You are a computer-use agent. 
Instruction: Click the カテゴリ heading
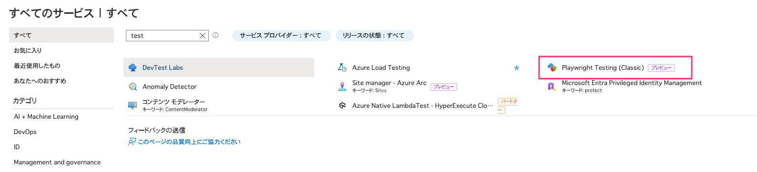[x=25, y=100]
